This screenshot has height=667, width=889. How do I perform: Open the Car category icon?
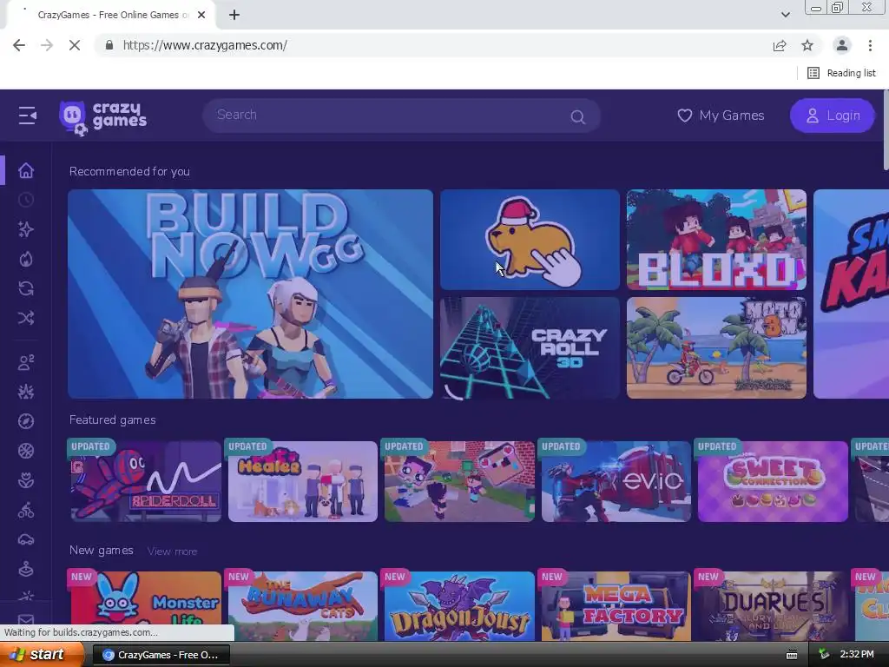25,540
